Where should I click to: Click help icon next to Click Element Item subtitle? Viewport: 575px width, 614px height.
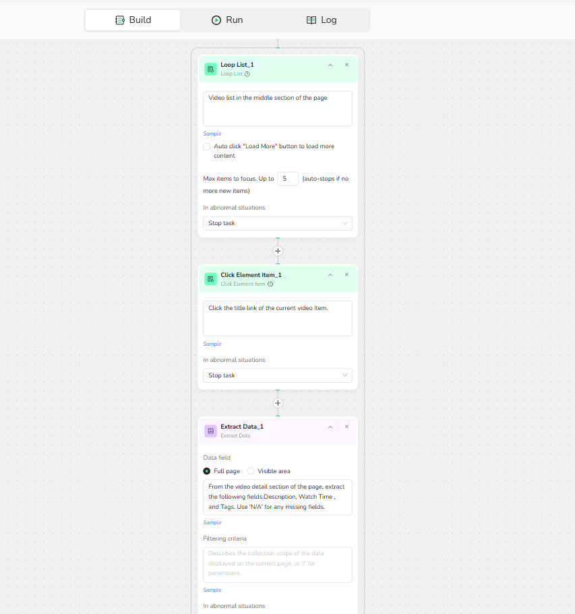coord(270,284)
